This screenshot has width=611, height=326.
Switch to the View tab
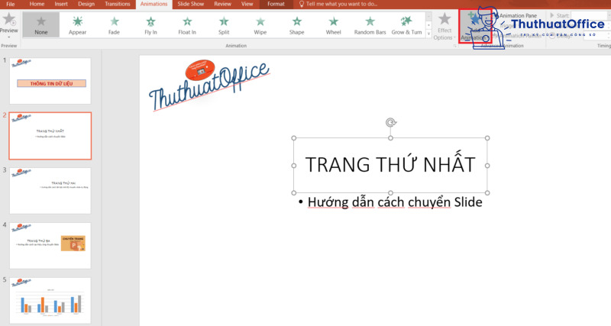(x=247, y=4)
